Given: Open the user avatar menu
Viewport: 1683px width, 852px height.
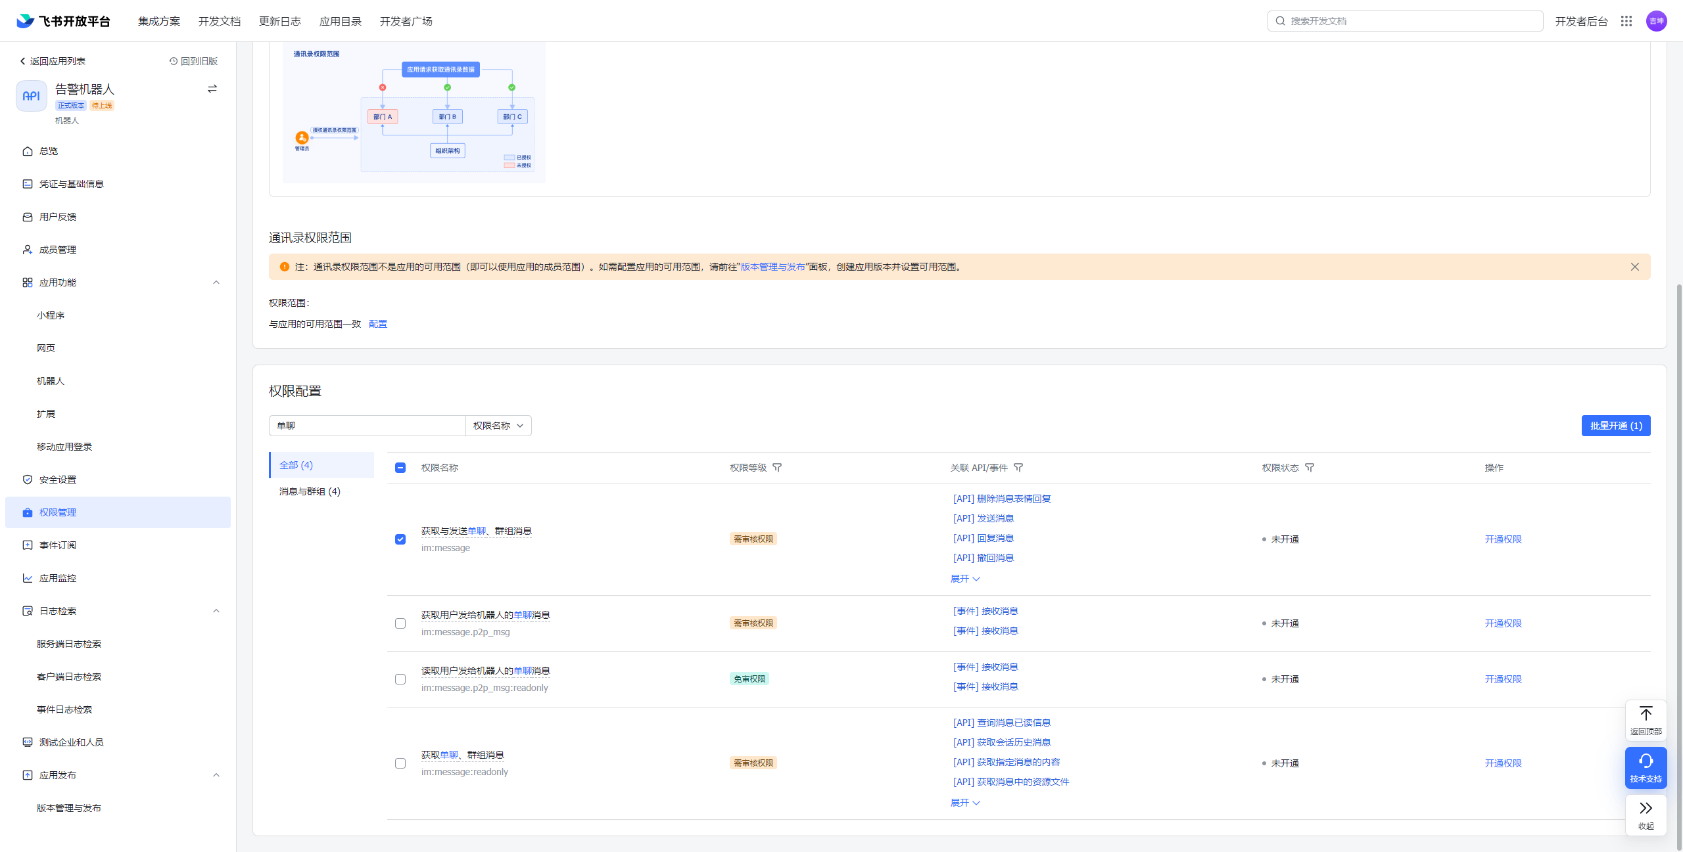Looking at the screenshot, I should [x=1656, y=21].
